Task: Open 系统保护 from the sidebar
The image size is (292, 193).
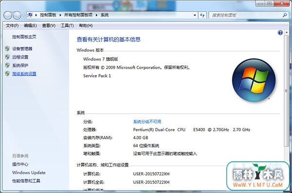Action: point(20,65)
